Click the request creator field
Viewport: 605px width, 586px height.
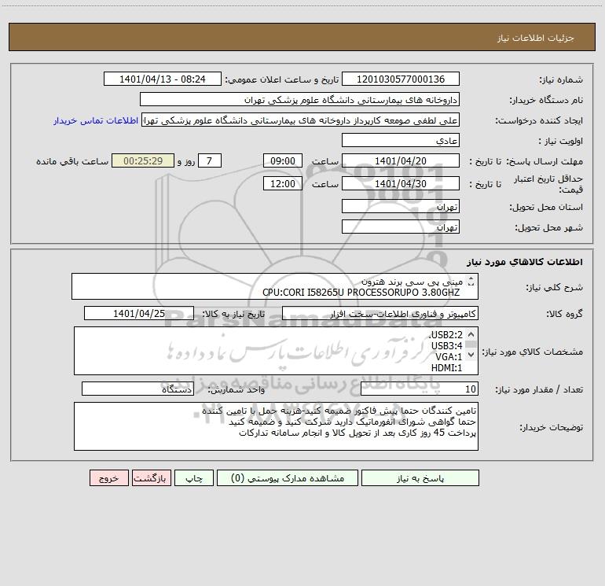tap(301, 120)
